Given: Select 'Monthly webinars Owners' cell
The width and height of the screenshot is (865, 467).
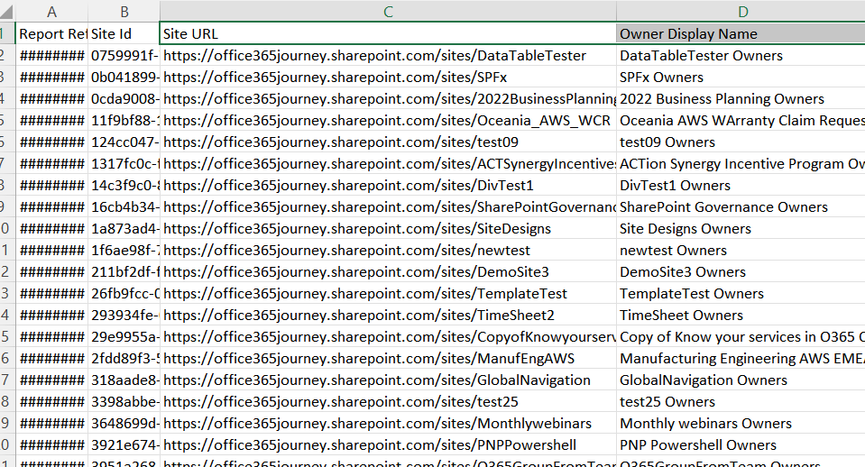Looking at the screenshot, I should [741, 424].
